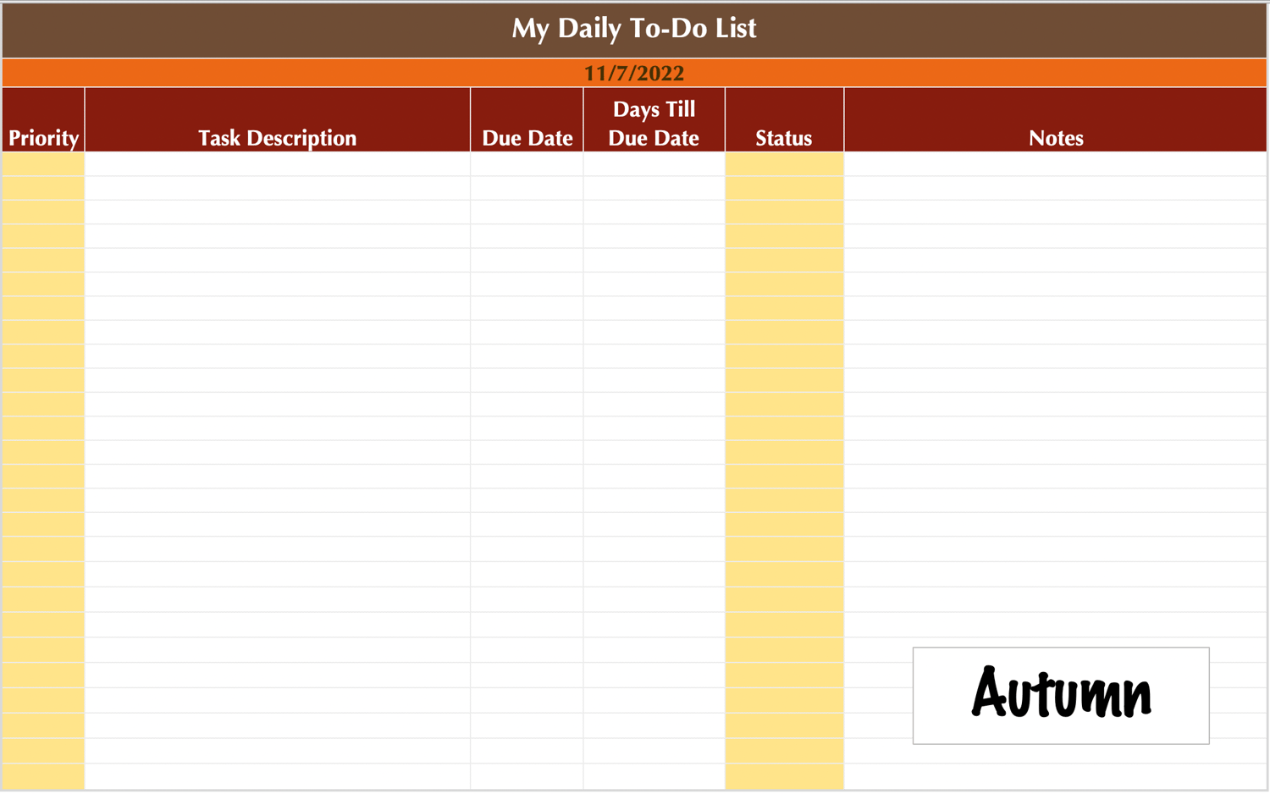Click first empty Task Description cell
The image size is (1270, 794).
278,164
